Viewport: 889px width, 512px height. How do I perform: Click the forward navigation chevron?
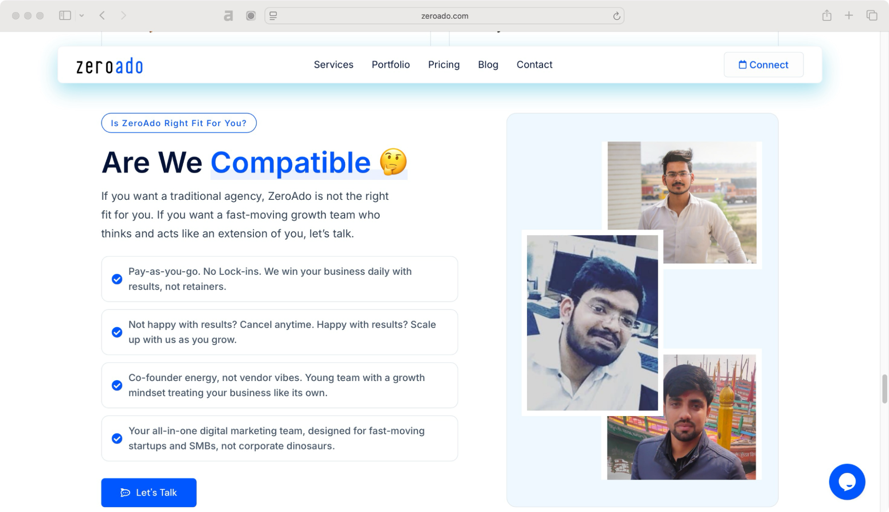pyautogui.click(x=123, y=15)
